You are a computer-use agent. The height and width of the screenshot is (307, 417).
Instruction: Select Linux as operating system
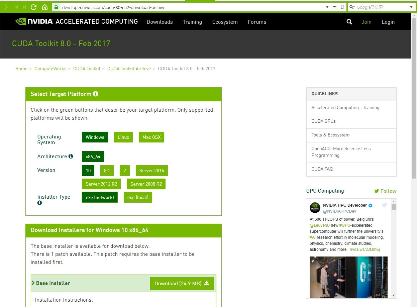(123, 137)
